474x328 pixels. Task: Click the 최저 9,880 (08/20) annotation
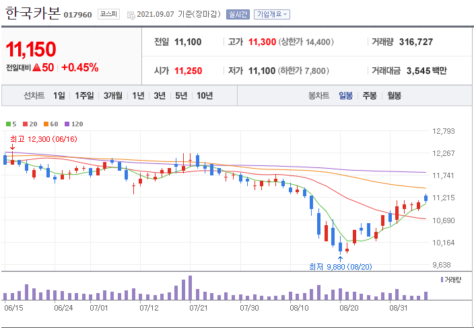click(341, 267)
